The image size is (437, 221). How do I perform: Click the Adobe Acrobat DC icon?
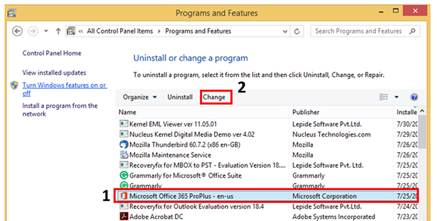[124, 216]
